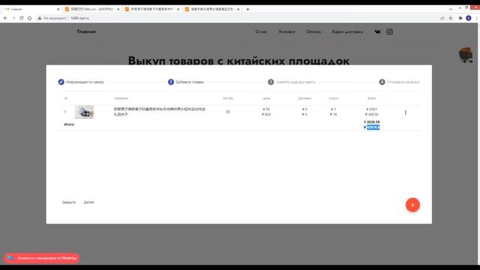
Task: Switch to the second browser tab
Action: click(91, 9)
